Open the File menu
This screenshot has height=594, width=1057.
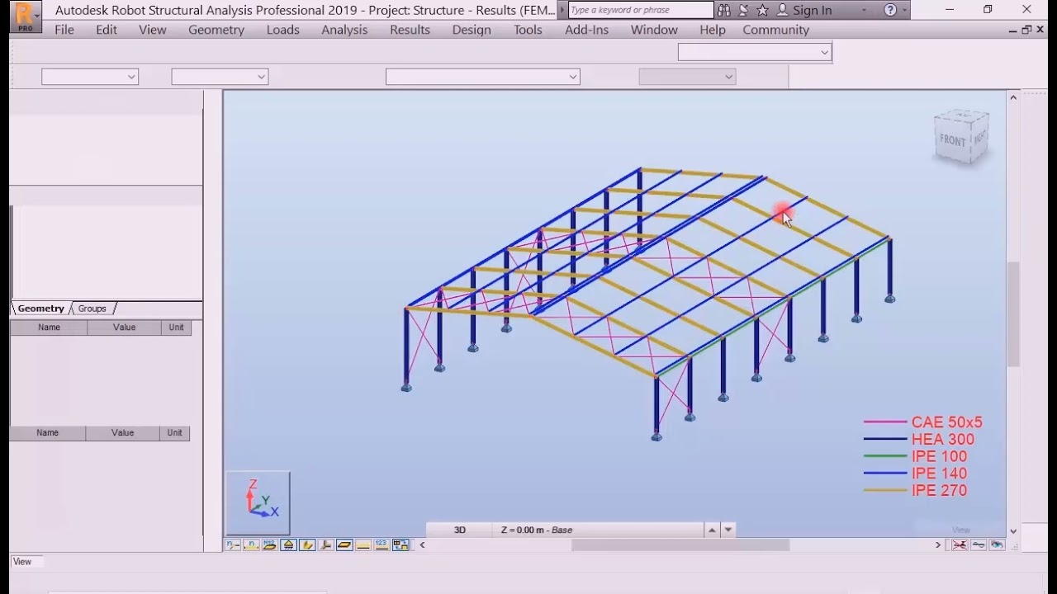64,30
